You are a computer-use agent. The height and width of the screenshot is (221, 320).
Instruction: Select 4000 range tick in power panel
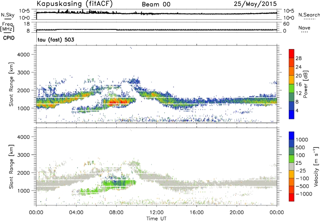point(24,55)
